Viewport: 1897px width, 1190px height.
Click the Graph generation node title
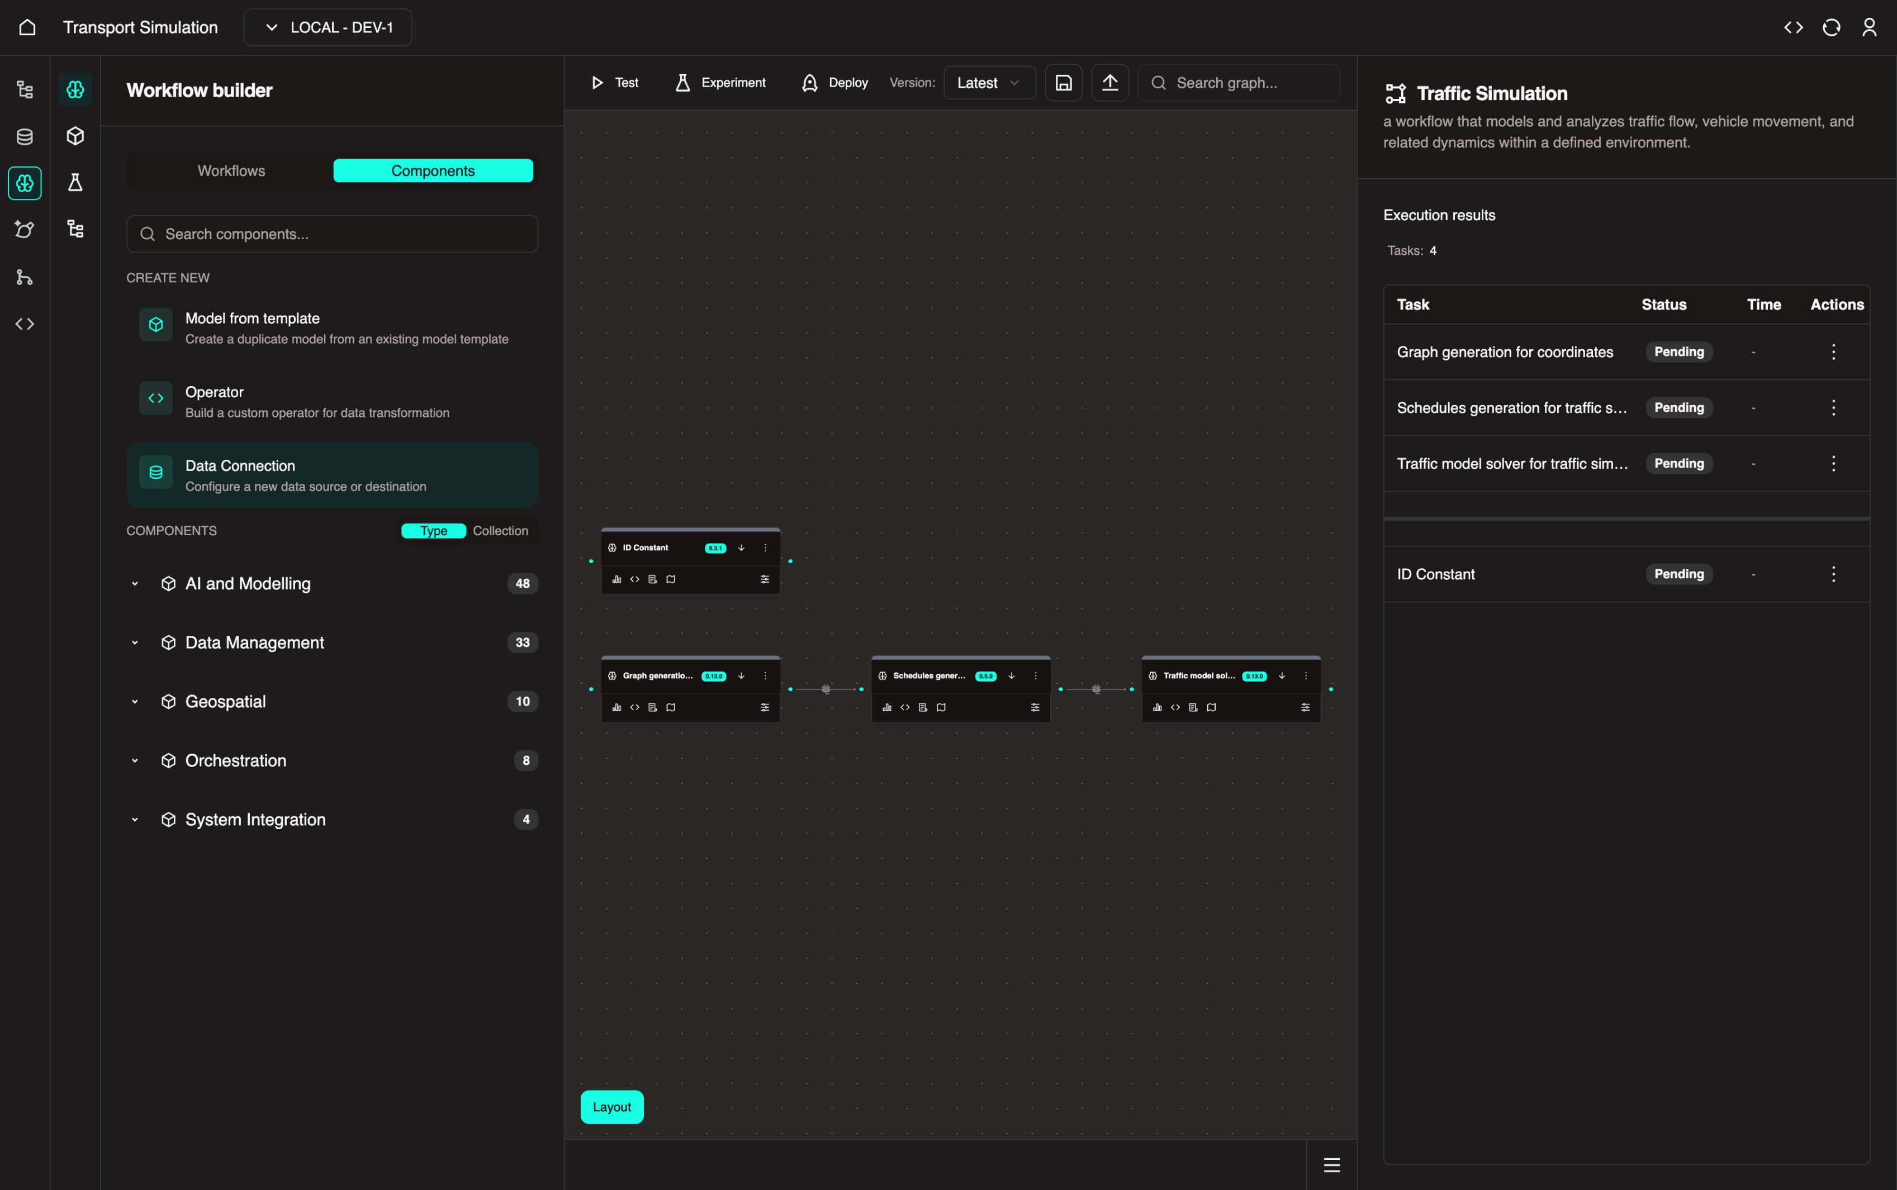tap(657, 675)
